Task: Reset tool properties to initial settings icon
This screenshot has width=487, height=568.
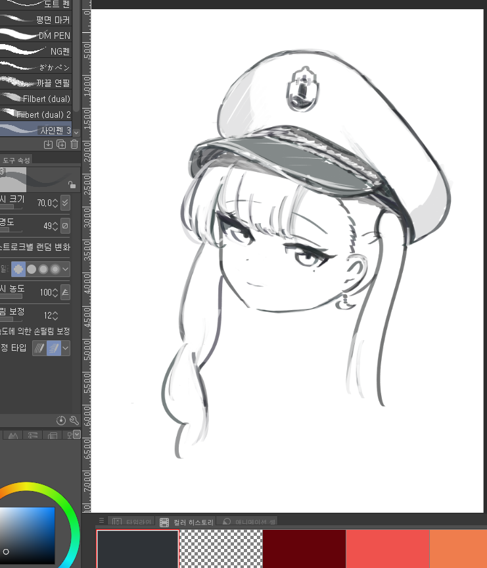Action: pos(60,420)
